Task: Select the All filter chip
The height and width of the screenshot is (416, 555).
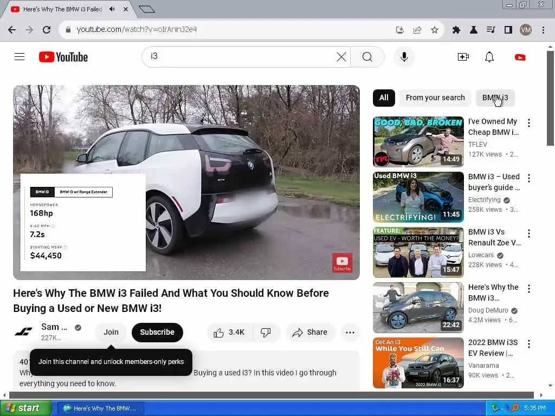Action: 384,97
